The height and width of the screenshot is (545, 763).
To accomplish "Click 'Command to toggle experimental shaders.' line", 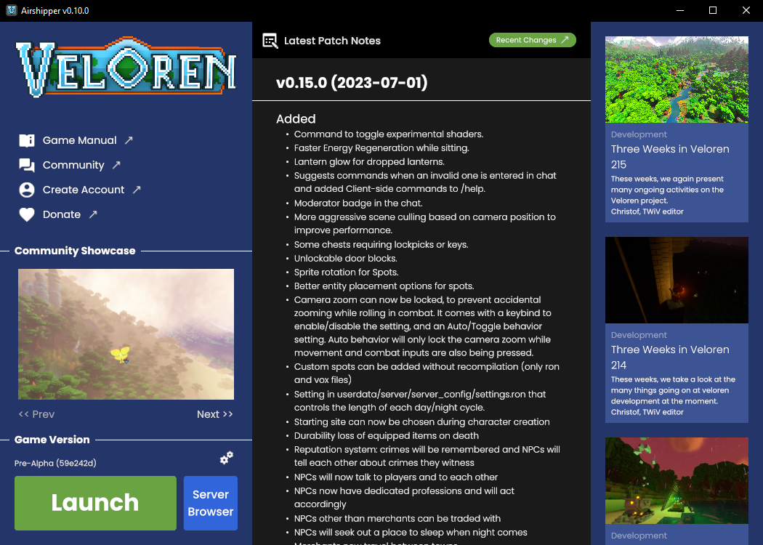I will point(389,134).
